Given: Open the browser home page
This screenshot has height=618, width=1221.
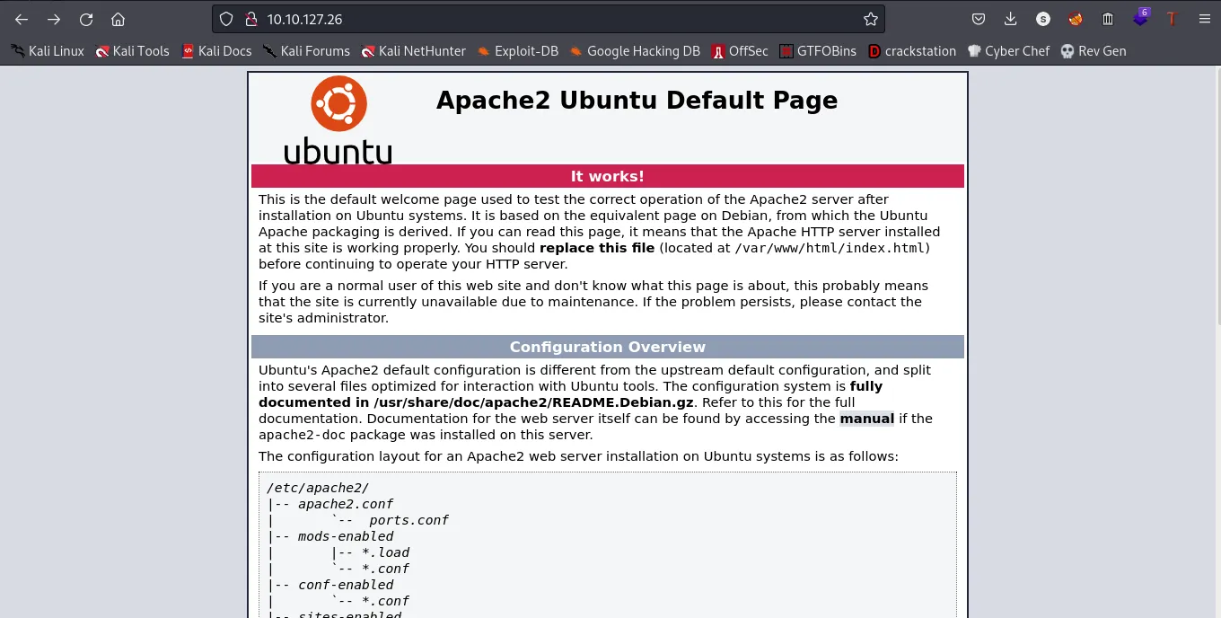Looking at the screenshot, I should 118,19.
